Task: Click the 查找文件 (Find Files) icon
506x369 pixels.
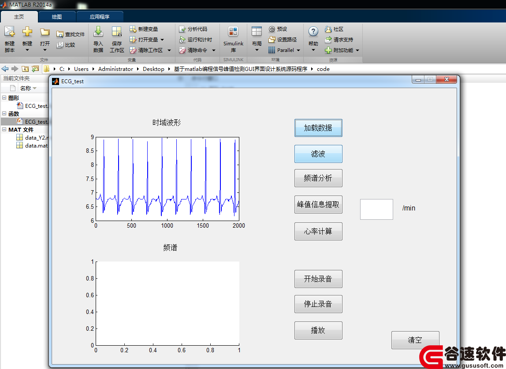Action: 60,34
